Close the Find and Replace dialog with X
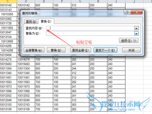 (x=137, y=12)
